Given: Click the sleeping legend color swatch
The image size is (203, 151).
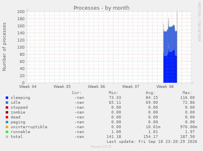Looking at the screenshot, I should pyautogui.click(x=7, y=98).
